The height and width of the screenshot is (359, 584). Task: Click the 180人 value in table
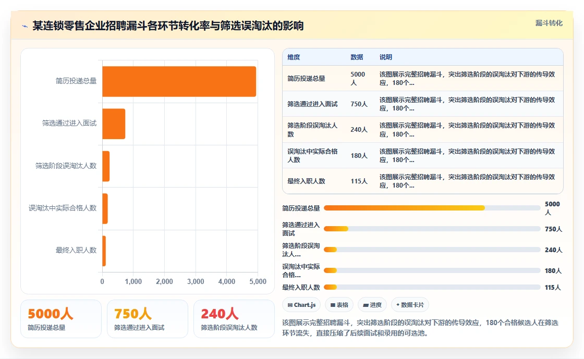click(359, 155)
